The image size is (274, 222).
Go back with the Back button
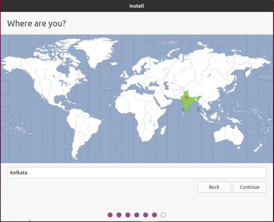(x=214, y=187)
